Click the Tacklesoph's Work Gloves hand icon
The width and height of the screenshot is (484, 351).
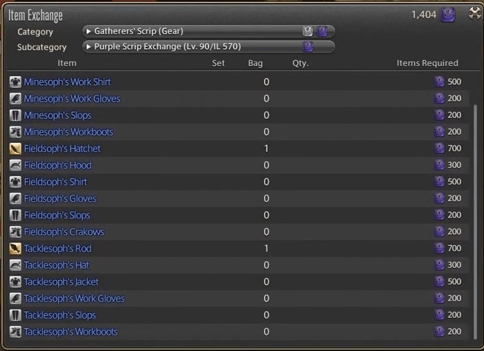click(x=15, y=298)
